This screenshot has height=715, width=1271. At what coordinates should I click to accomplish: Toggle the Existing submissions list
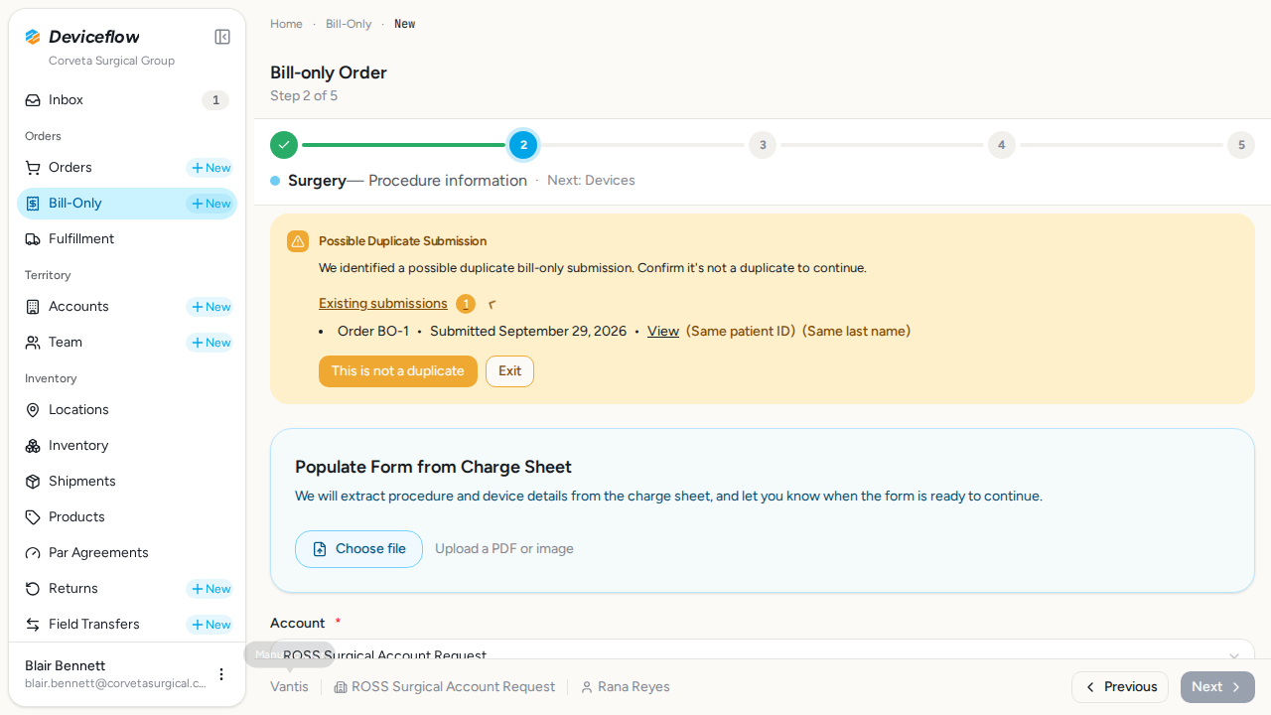pyautogui.click(x=383, y=304)
